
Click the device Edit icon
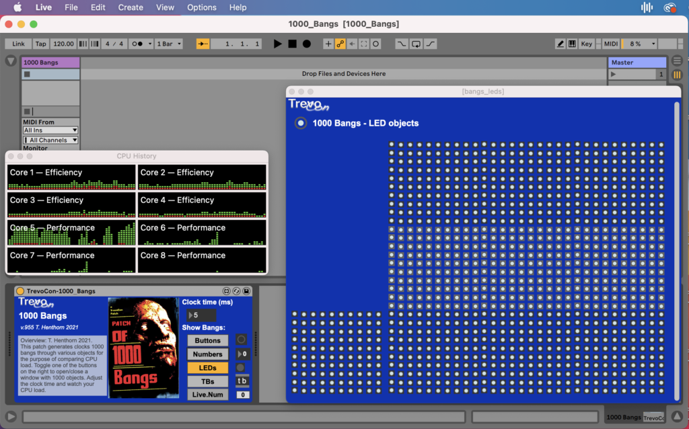[227, 291]
